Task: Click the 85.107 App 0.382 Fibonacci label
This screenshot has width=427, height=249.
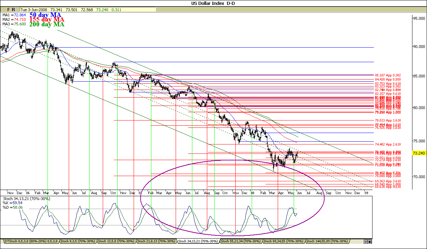Action: pos(388,75)
